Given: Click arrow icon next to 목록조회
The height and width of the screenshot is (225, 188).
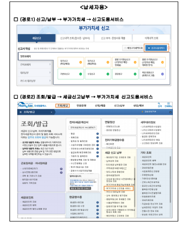Looking at the screenshot, I should 98,137.
